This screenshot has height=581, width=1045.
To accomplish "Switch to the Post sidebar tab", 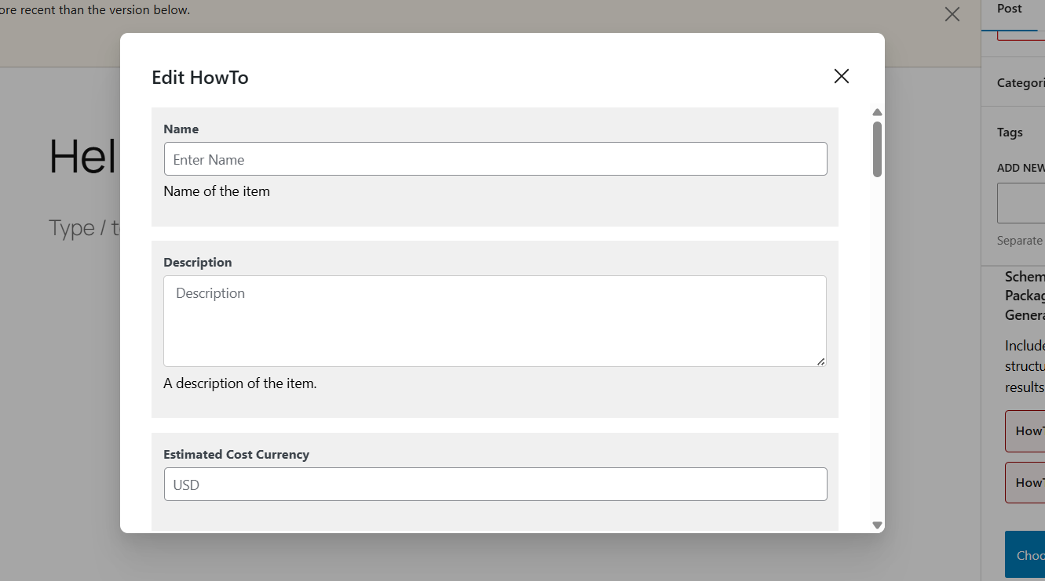I will [1010, 11].
